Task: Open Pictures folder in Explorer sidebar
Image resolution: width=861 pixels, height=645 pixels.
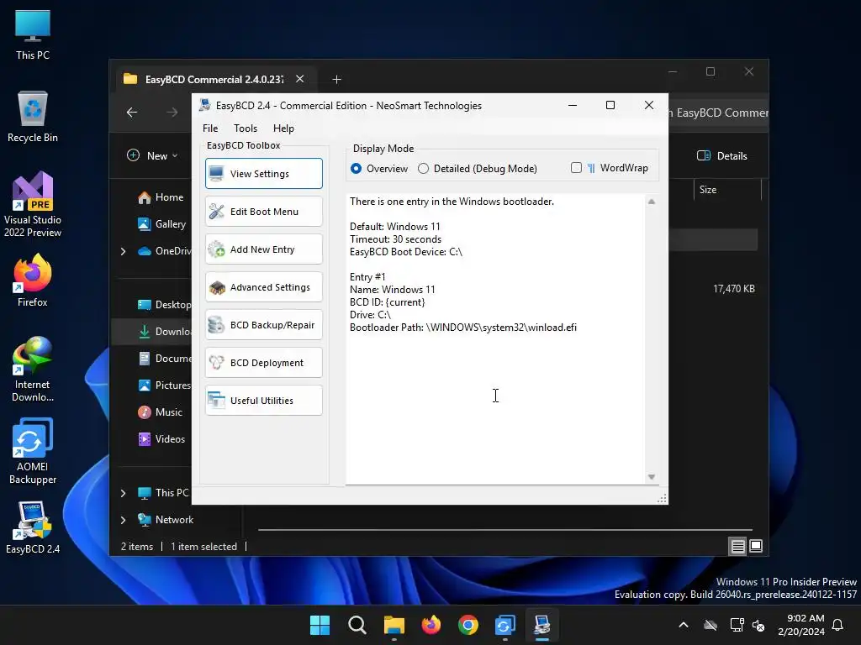Action: click(165, 385)
